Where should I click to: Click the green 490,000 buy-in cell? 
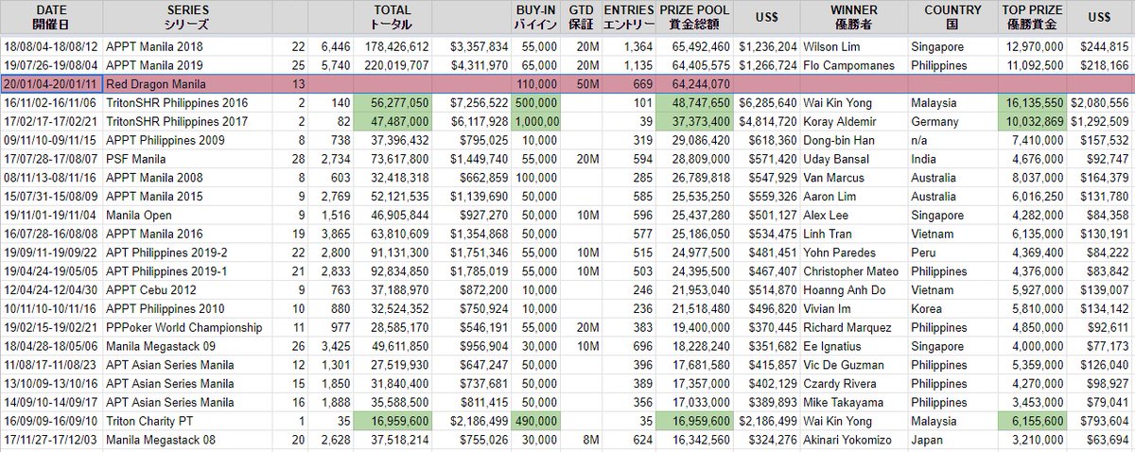pyautogui.click(x=533, y=419)
